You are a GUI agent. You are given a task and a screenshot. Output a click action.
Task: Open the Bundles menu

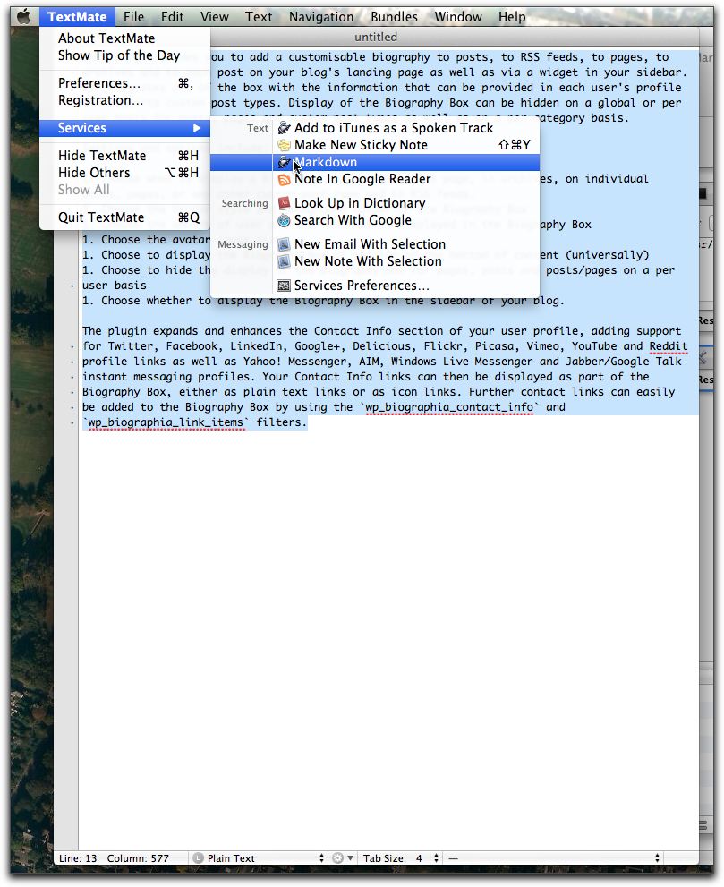(x=395, y=17)
